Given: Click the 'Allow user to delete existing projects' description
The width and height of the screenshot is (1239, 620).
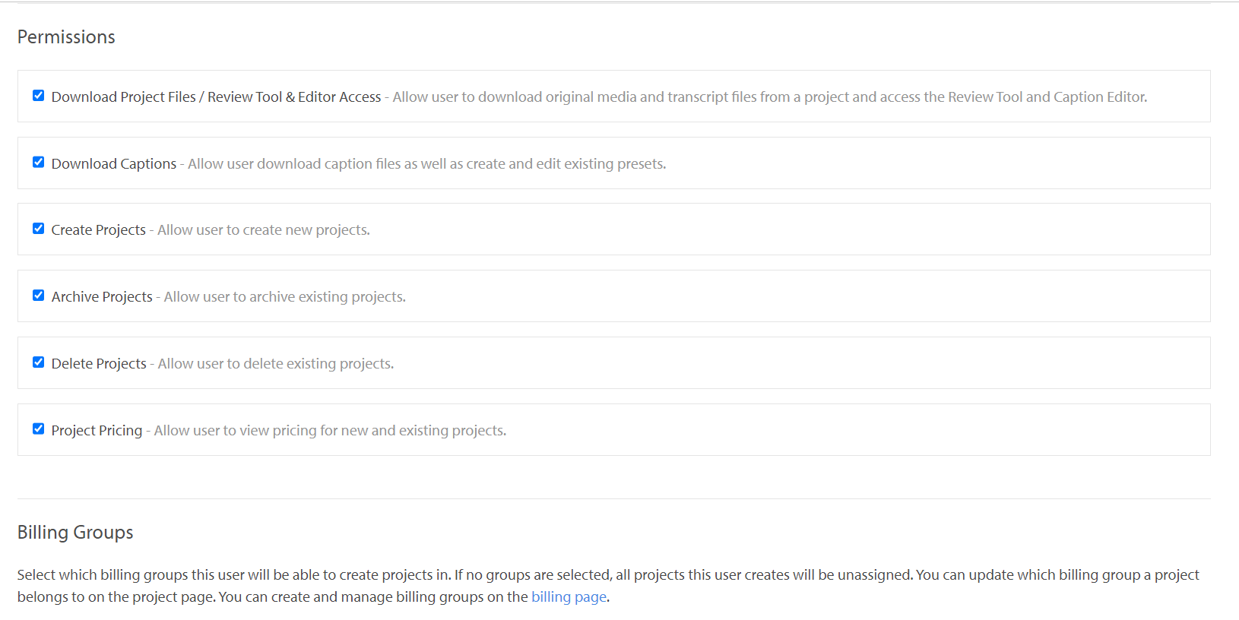Looking at the screenshot, I should [276, 364].
